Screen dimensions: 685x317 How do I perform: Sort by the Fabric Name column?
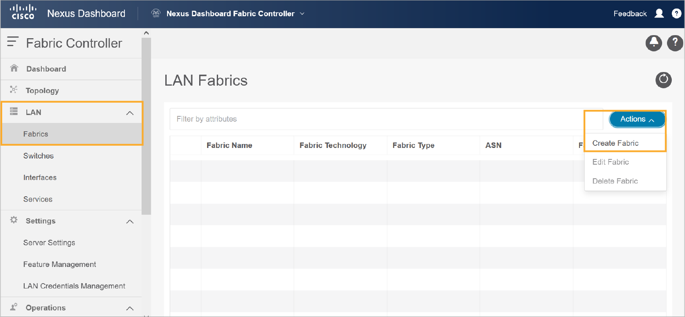[x=230, y=145]
